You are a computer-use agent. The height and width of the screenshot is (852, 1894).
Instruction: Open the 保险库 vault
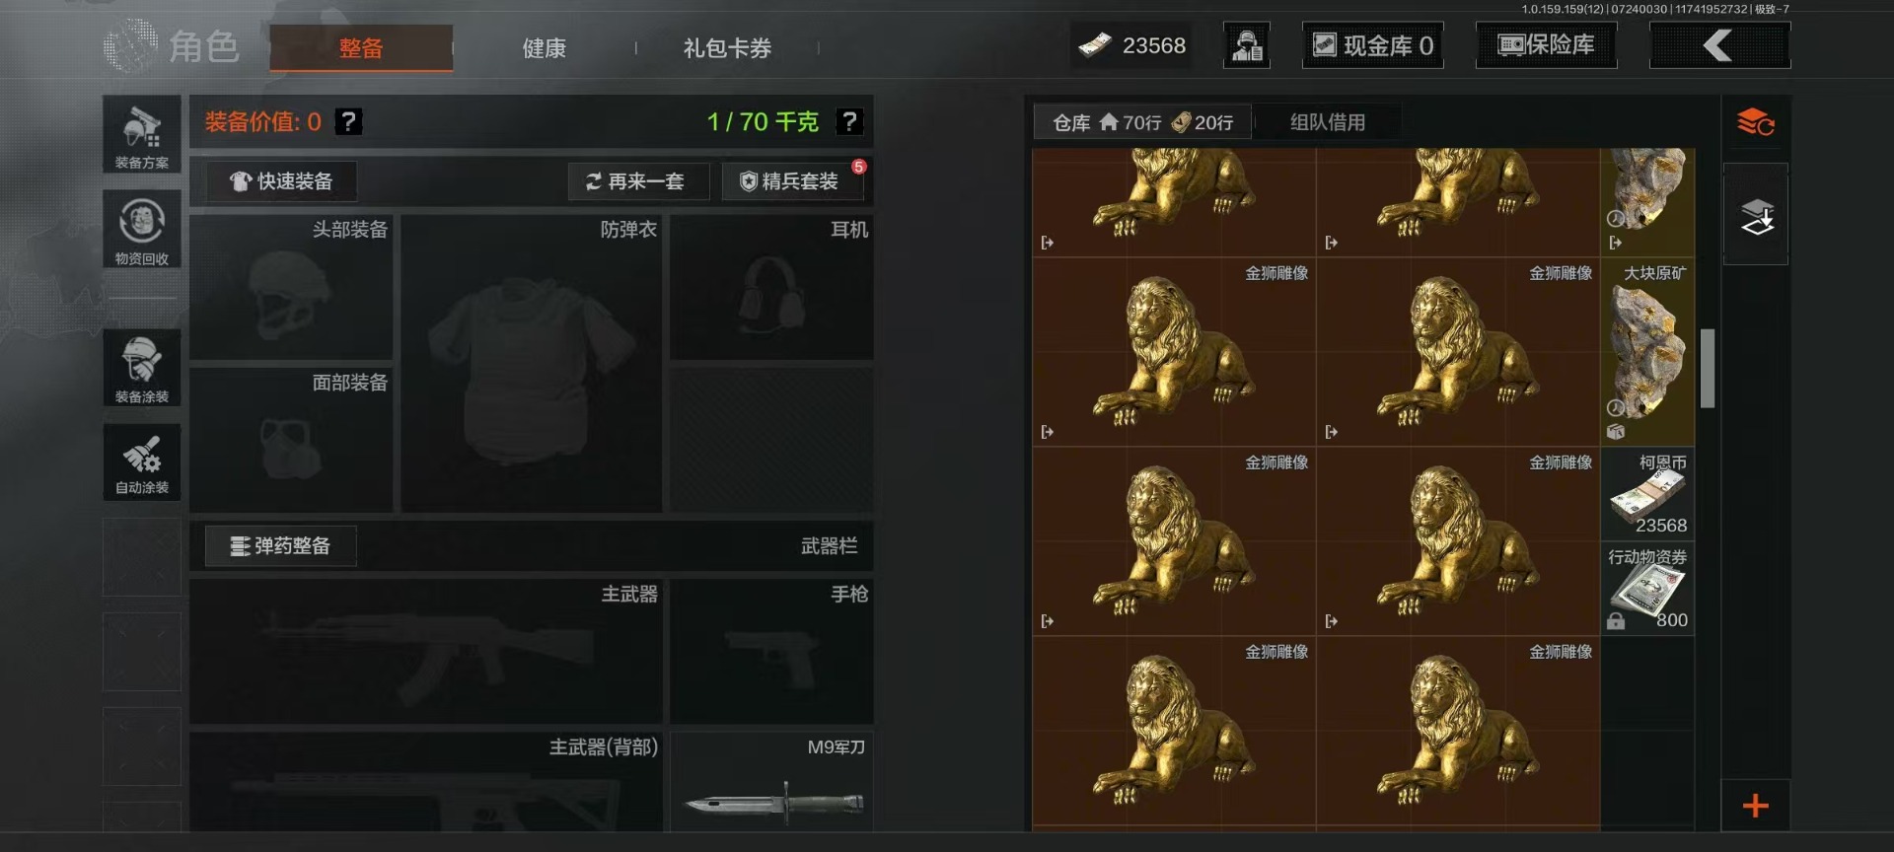[1546, 45]
